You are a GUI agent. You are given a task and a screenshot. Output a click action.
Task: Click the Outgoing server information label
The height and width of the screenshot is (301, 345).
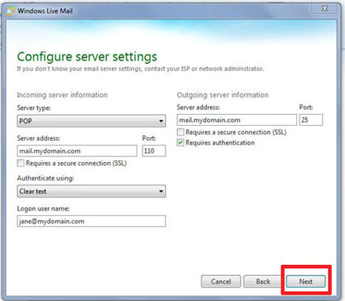point(223,95)
